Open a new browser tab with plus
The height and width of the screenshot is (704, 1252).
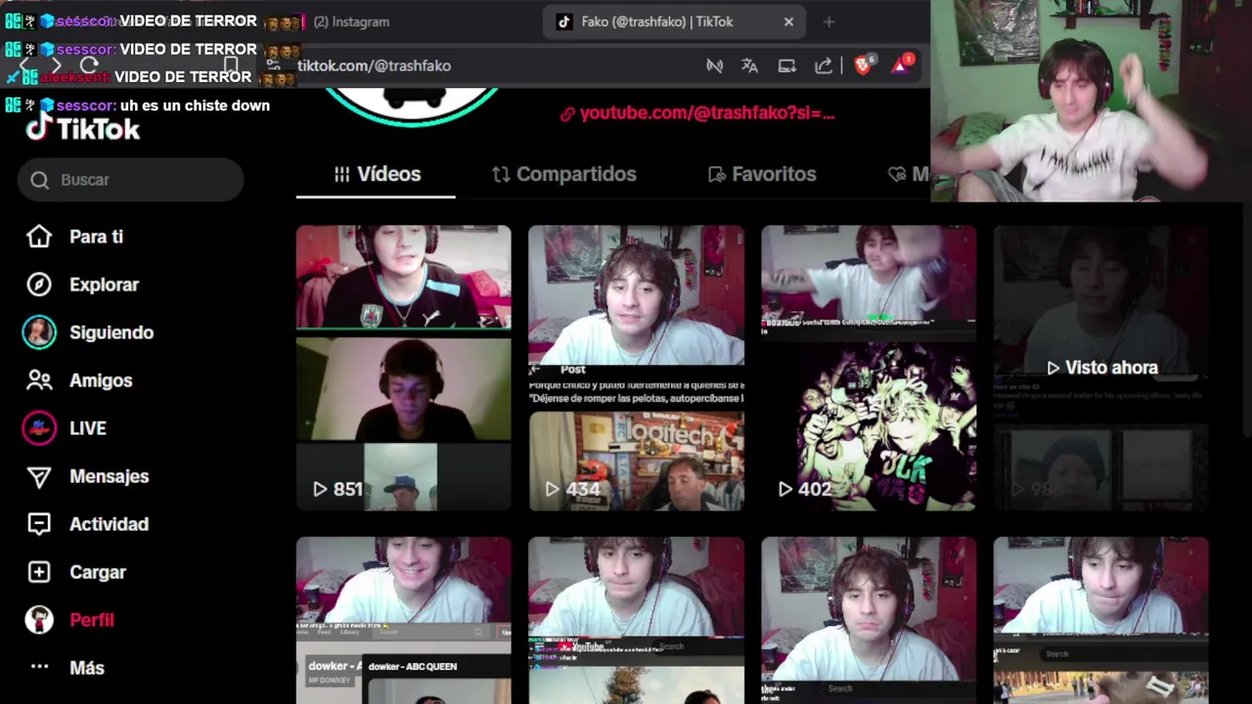(x=828, y=22)
